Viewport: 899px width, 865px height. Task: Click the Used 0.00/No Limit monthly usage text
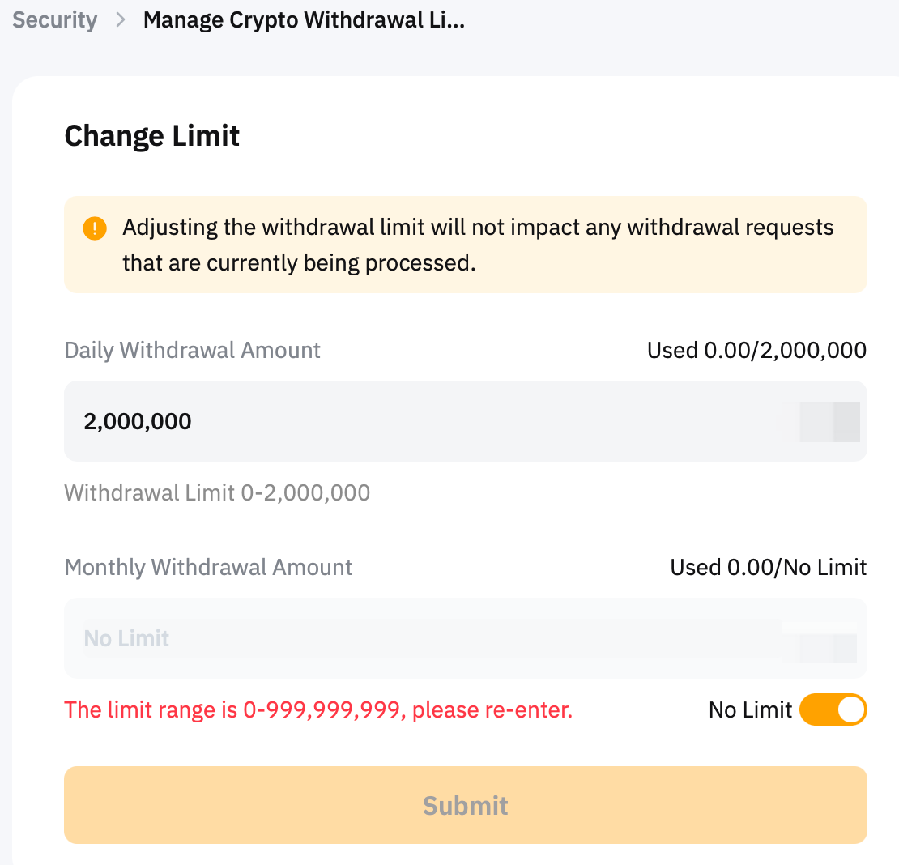(x=769, y=567)
